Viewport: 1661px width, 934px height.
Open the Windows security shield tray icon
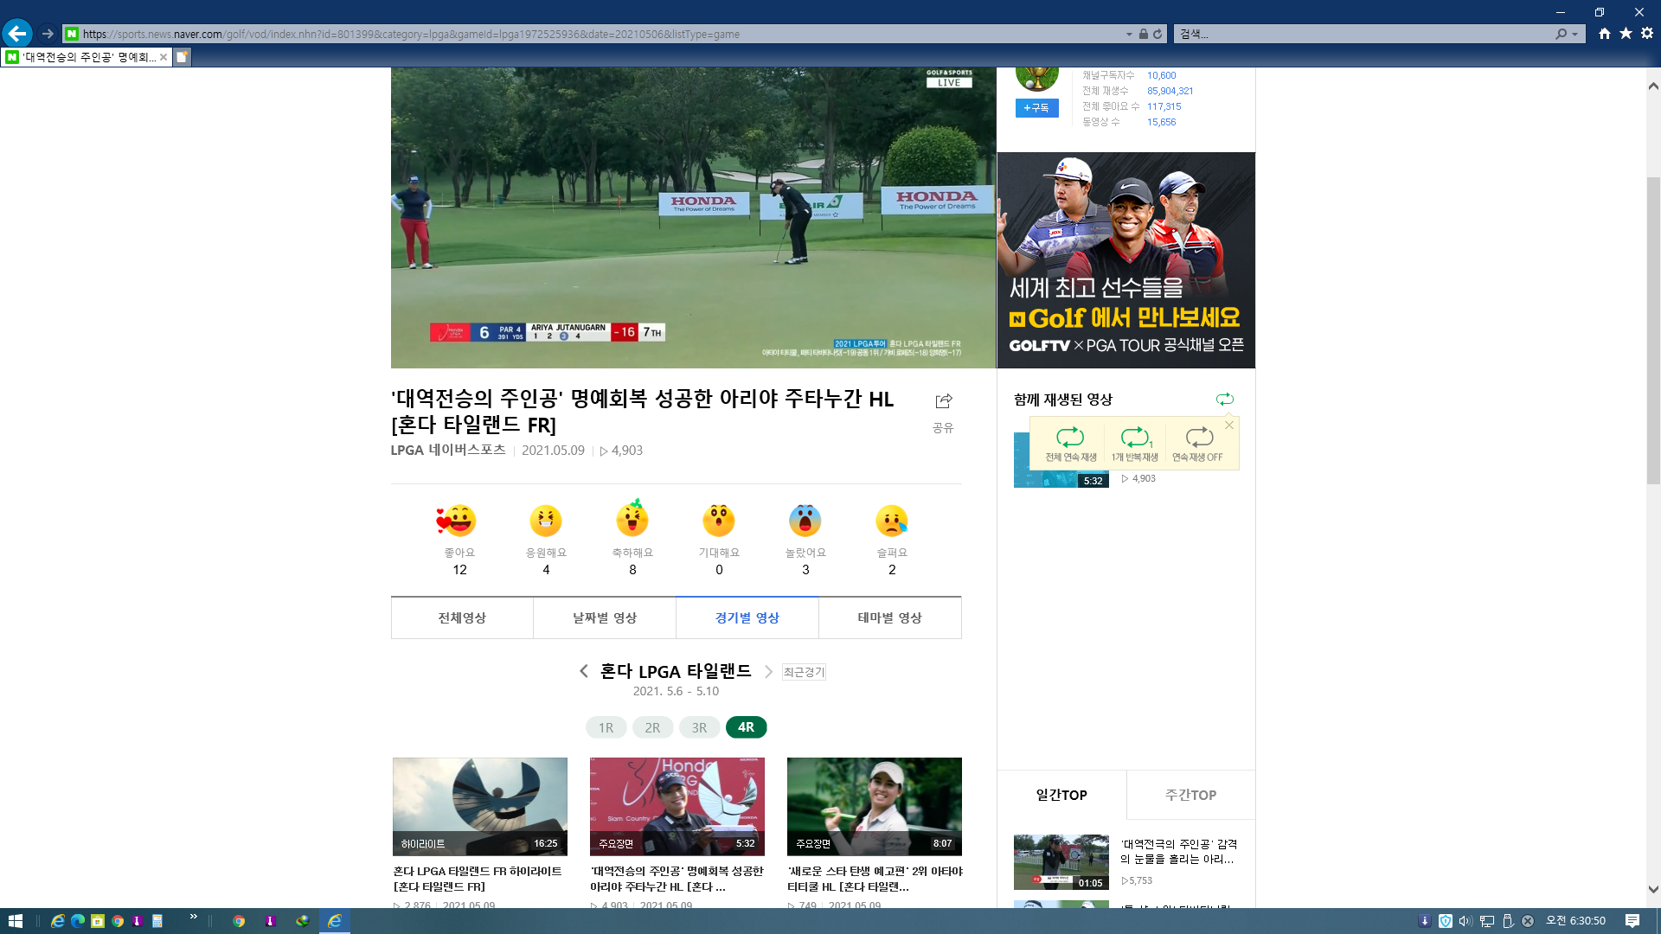1445,921
